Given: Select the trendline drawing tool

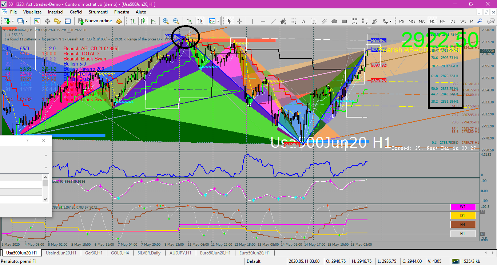Looking at the screenshot, I should point(273,21).
